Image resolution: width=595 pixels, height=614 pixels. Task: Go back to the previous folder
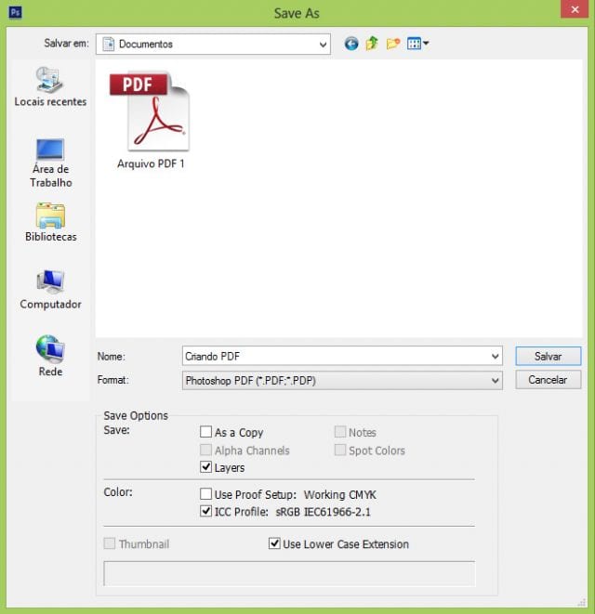point(351,44)
